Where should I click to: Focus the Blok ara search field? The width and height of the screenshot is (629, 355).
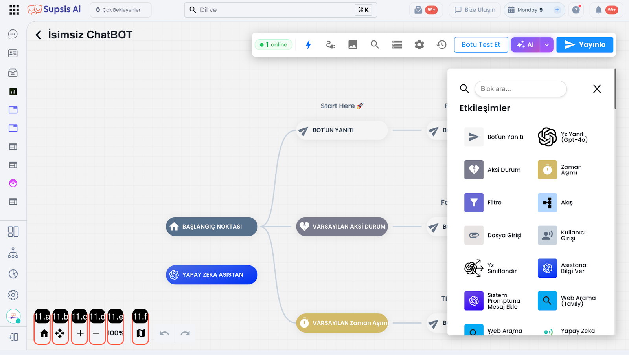pyautogui.click(x=520, y=89)
